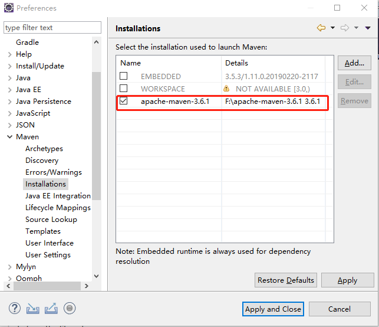Select Source Lookup under Maven

point(51,220)
